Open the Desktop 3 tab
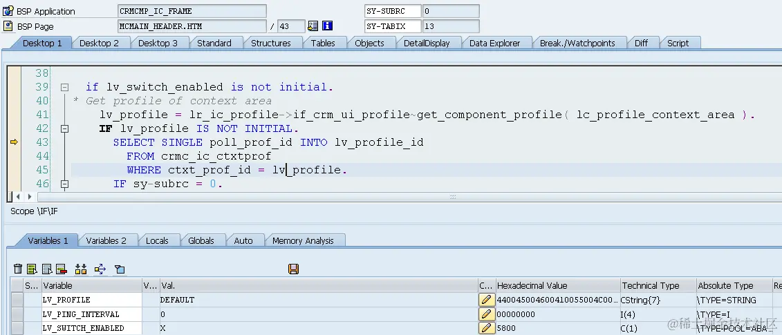The image size is (782, 335). point(158,43)
